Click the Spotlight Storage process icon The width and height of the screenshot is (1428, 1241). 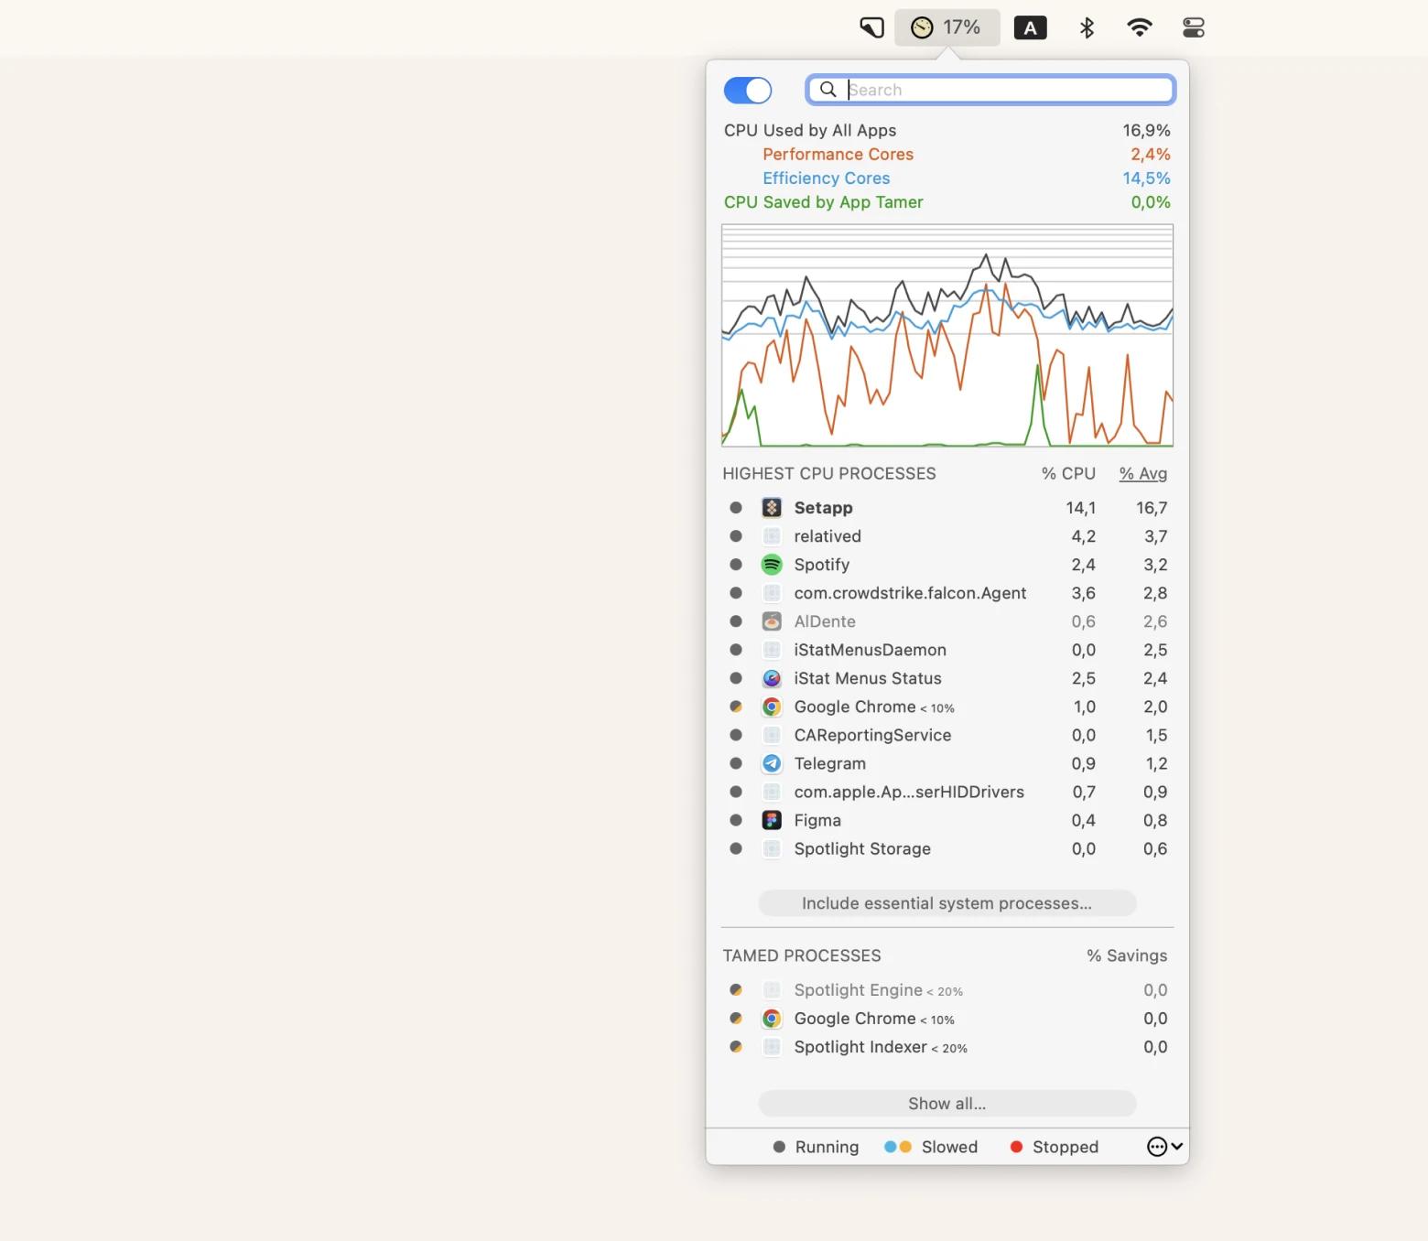coord(772,848)
